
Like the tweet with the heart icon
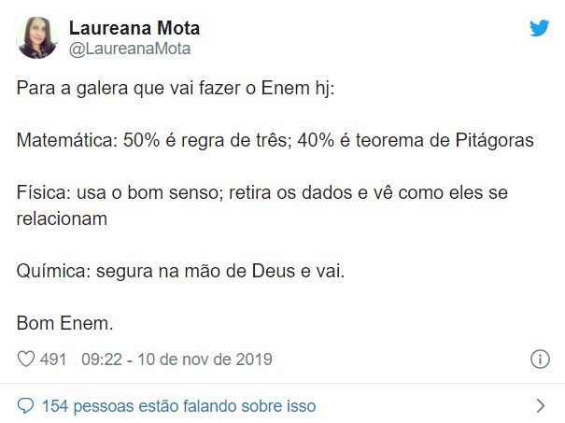pyautogui.click(x=26, y=359)
